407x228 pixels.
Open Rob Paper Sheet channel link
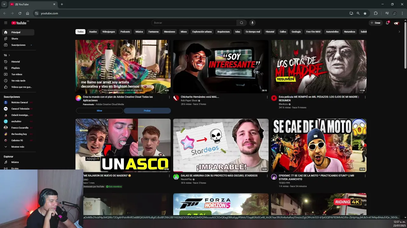point(189,101)
